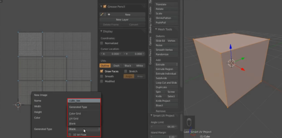The width and height of the screenshot is (282, 138).
Task: Click the Name field containing cubic_tex
Action: 84,101
